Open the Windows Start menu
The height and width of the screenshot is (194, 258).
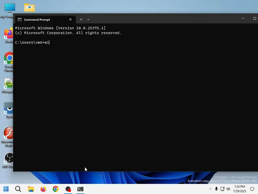coord(6,189)
